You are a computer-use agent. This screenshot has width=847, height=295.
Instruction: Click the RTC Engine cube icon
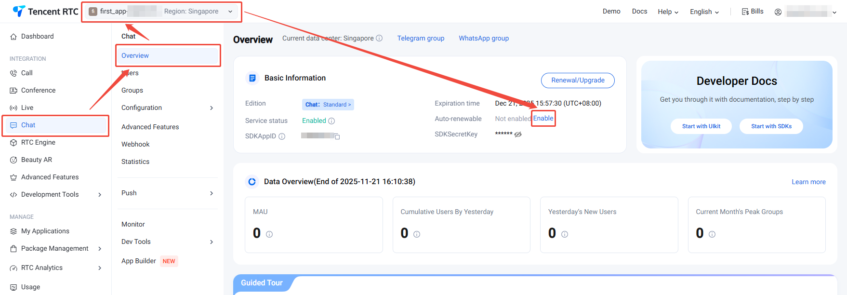tap(13, 143)
